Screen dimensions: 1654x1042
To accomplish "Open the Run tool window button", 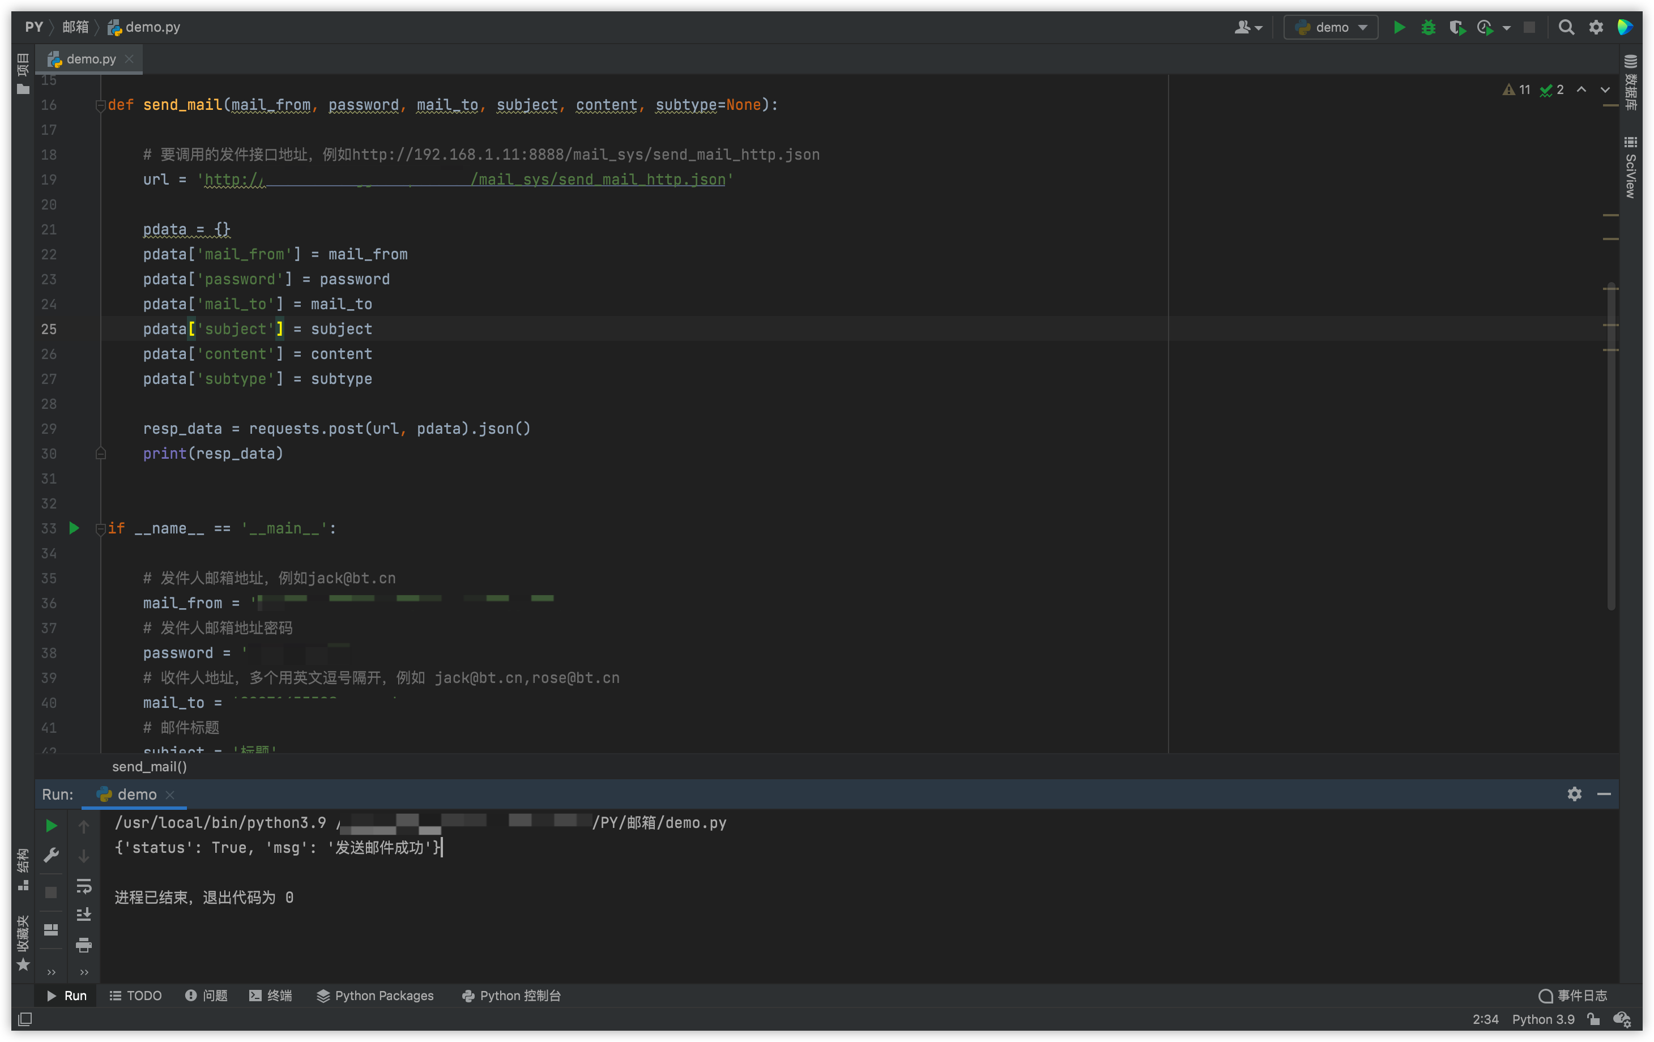I will (x=67, y=996).
